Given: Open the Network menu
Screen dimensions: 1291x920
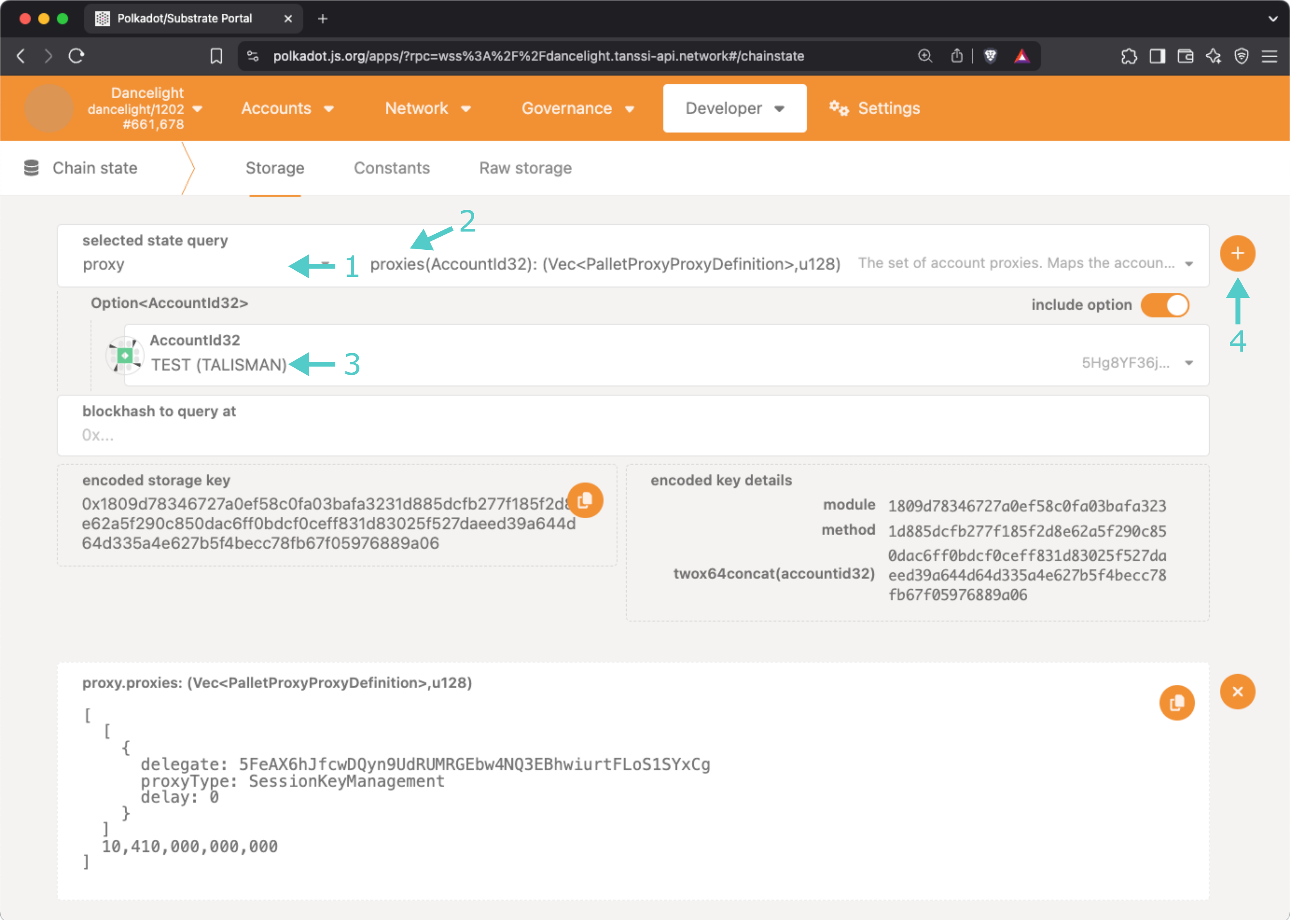Looking at the screenshot, I should [428, 108].
